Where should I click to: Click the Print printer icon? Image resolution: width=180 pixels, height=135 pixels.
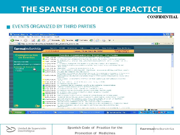[104, 40]
